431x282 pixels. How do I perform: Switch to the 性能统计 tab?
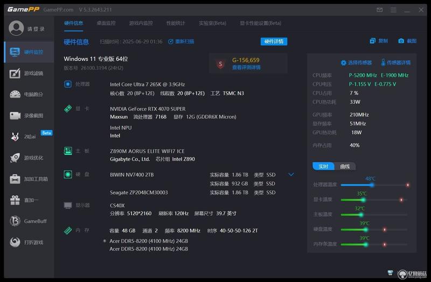[x=176, y=23]
